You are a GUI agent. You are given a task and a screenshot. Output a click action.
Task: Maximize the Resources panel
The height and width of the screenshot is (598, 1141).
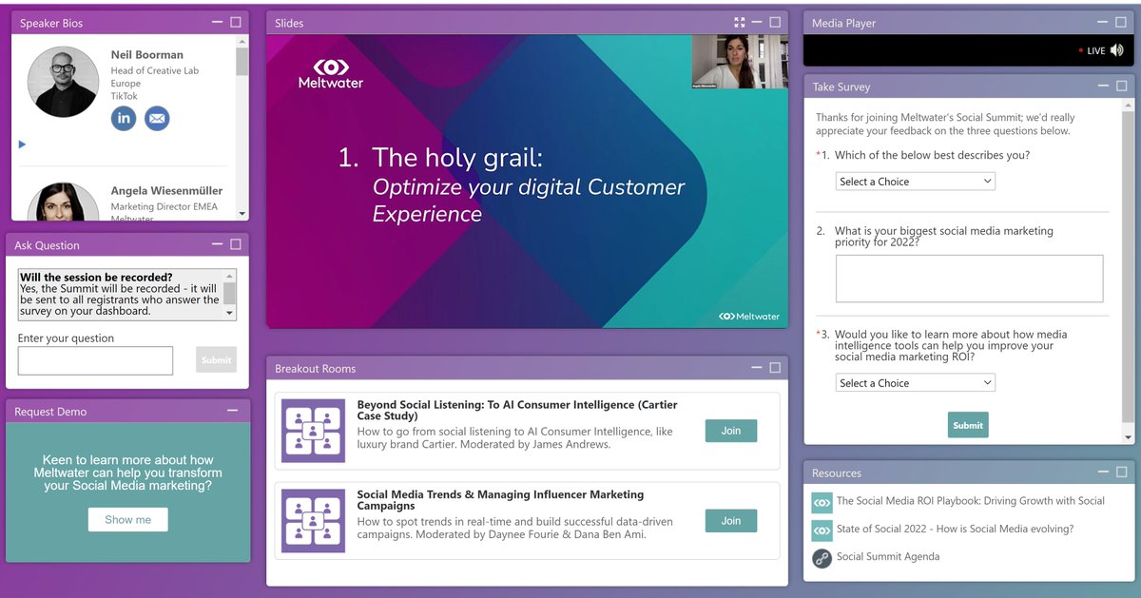[1121, 472]
